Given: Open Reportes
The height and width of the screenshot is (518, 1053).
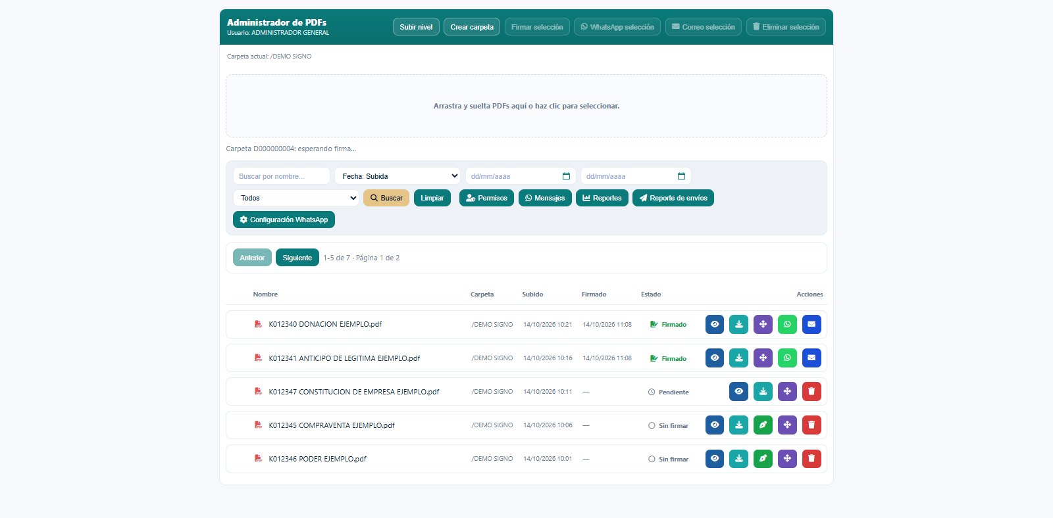Looking at the screenshot, I should click(x=602, y=198).
